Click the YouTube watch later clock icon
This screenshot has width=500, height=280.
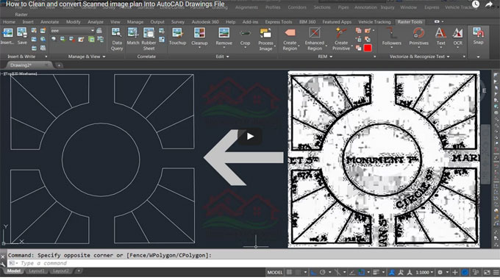476,4
